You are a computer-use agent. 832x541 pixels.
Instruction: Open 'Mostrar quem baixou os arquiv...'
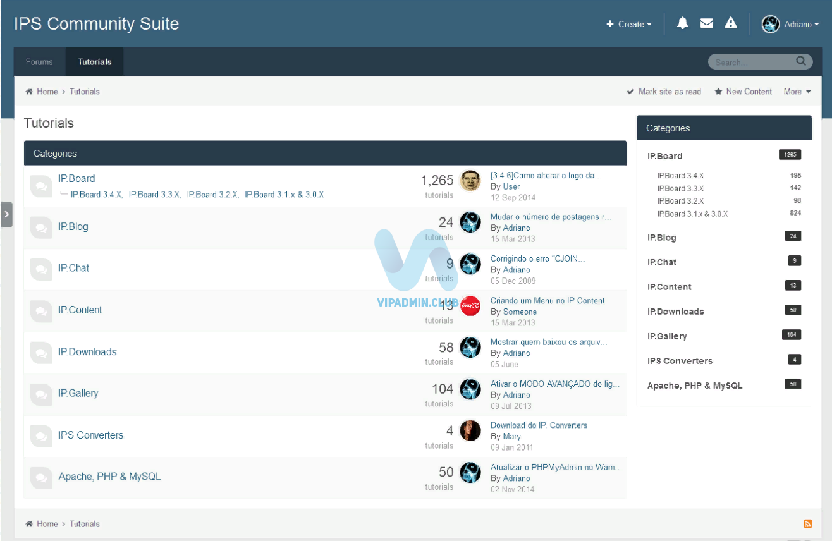click(x=549, y=342)
